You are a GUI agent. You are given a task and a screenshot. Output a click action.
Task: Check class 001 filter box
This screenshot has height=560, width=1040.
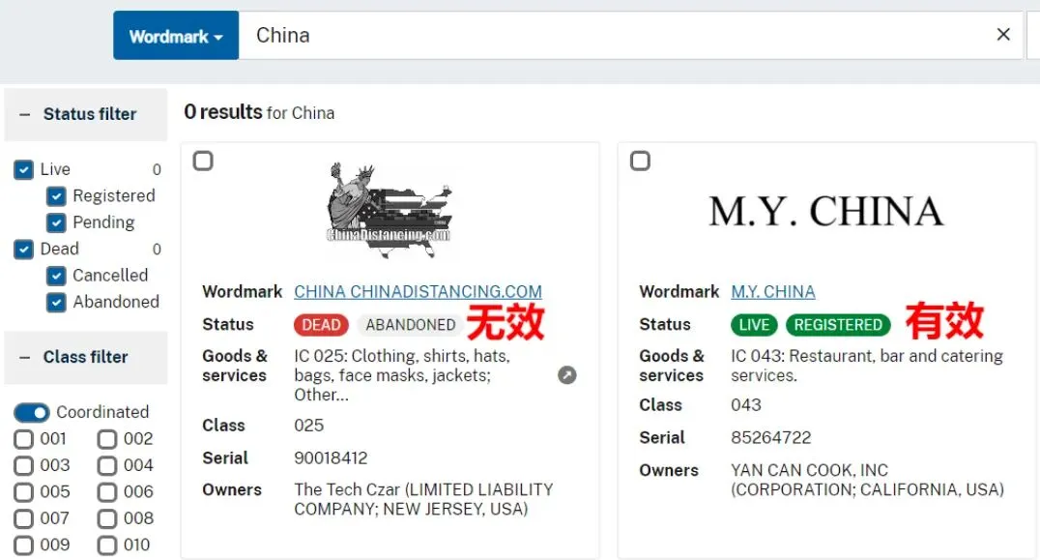click(24, 439)
